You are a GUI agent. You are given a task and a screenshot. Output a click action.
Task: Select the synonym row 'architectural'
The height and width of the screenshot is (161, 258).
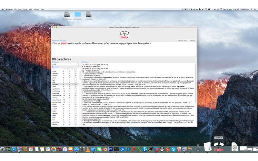[65, 91]
